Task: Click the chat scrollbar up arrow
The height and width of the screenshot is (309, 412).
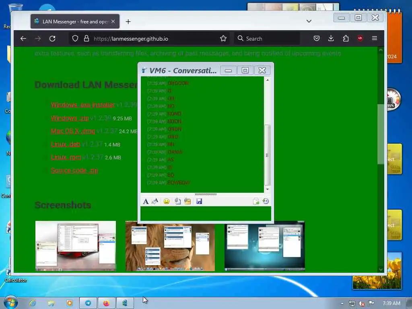Action: point(268,80)
